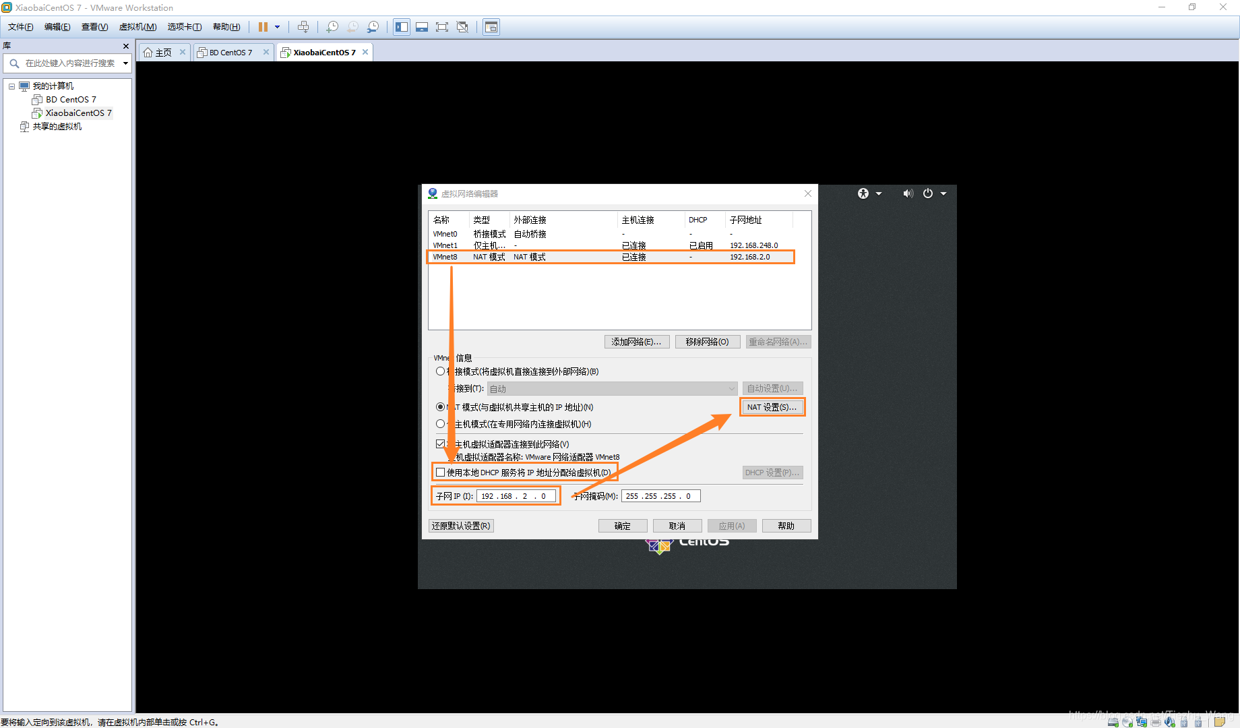Screen dimensions: 1240x728
Task: Click the 确定 button
Action: (x=623, y=526)
